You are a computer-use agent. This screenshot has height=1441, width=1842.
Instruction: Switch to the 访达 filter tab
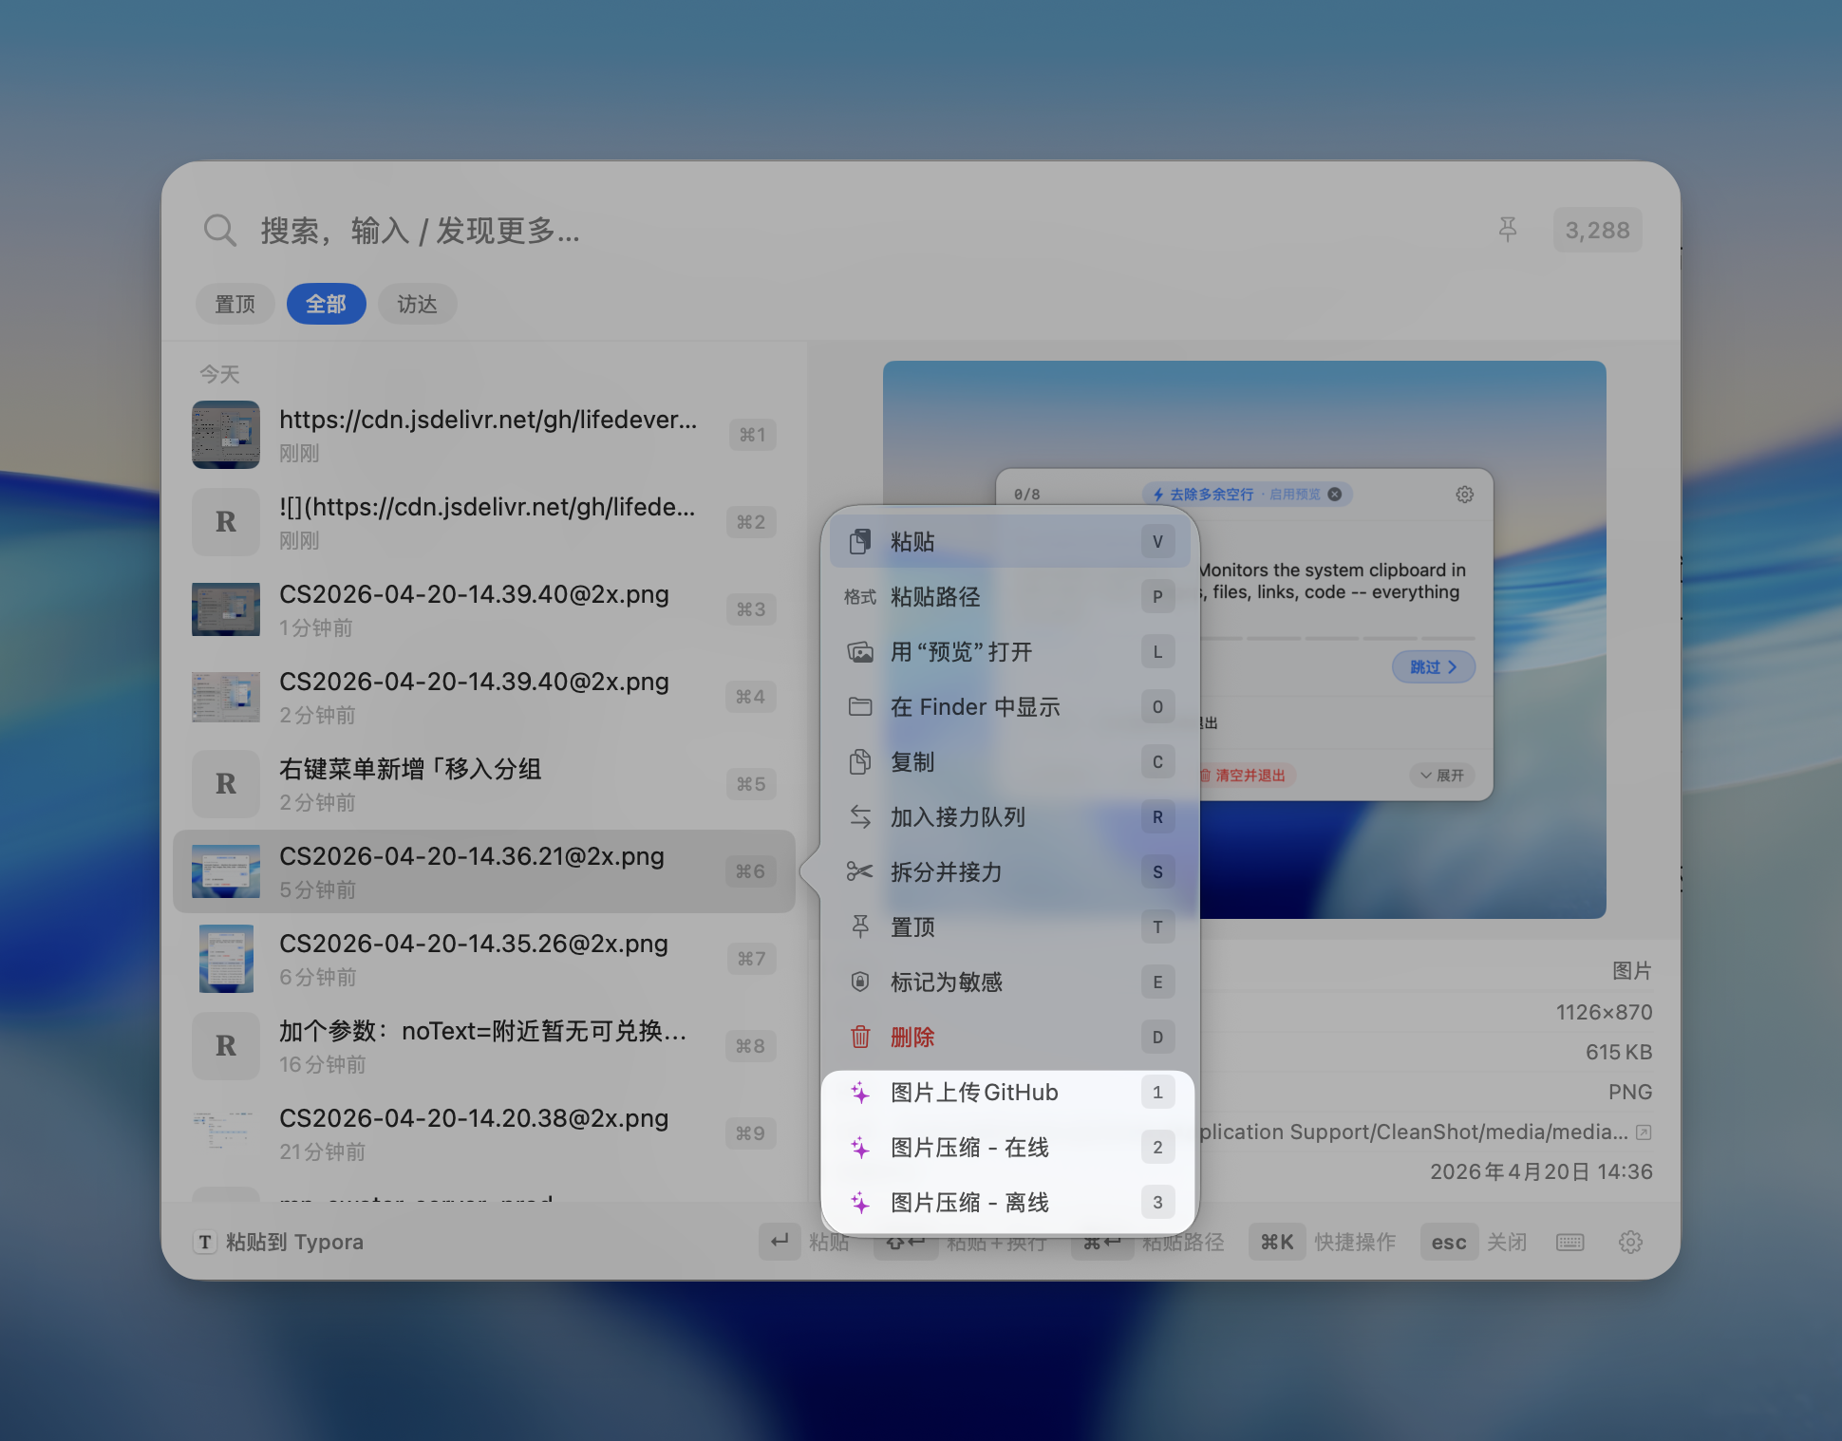[x=417, y=304]
